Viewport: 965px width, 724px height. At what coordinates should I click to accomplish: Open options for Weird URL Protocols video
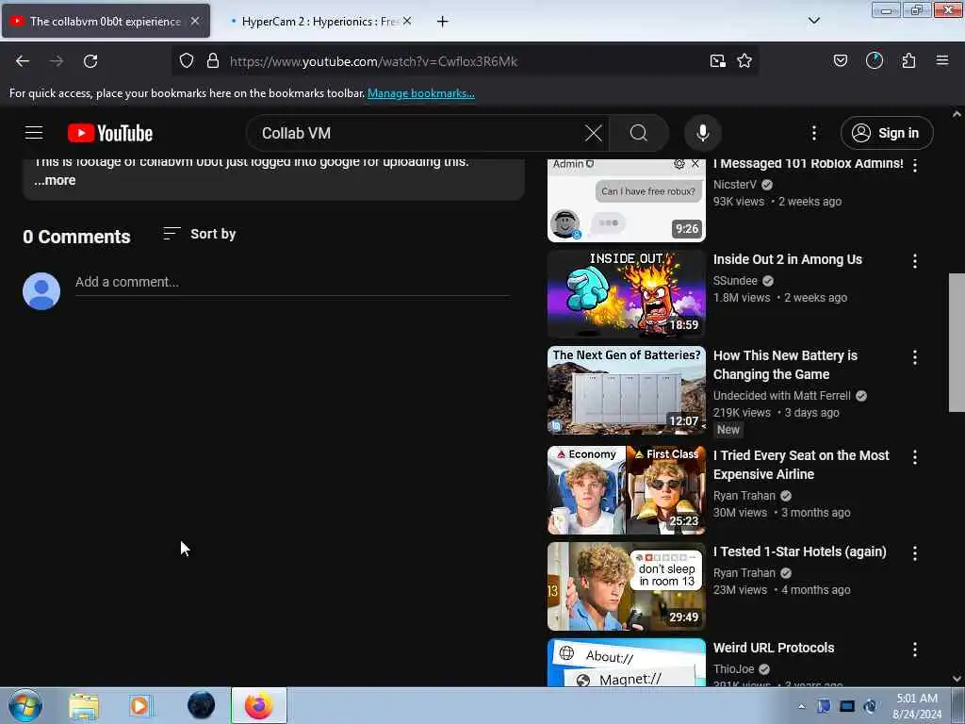pos(914,649)
